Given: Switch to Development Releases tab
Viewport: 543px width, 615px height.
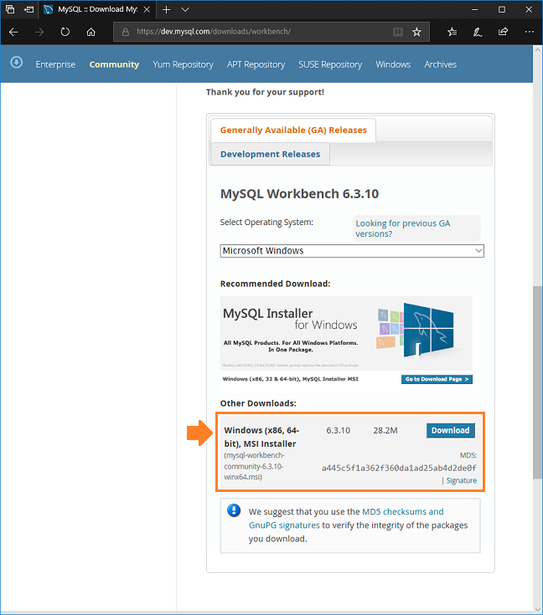Looking at the screenshot, I should (x=270, y=154).
